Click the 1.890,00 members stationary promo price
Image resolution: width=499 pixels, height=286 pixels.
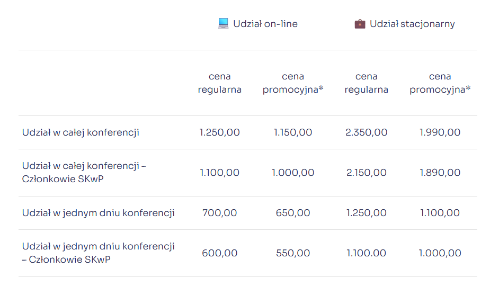pos(440,173)
